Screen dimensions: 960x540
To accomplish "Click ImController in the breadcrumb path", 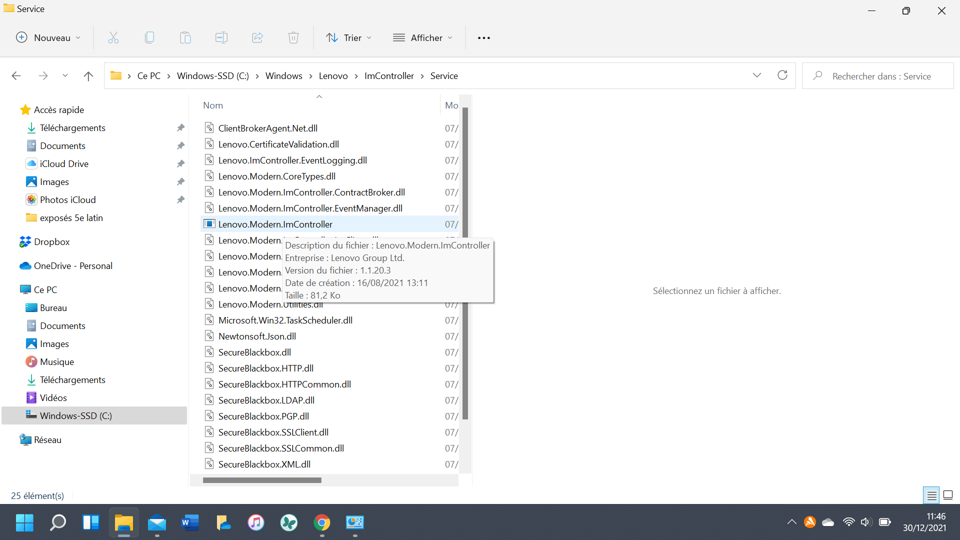I will [389, 76].
